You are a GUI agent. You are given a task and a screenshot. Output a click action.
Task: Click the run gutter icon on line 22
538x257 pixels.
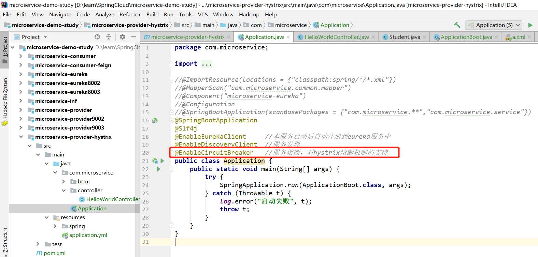(158, 169)
